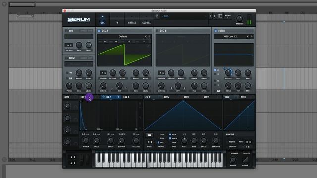Image resolution: width=317 pixels, height=178 pixels.
Task: Toggle filter routing for N
Action: [x=215, y=81]
